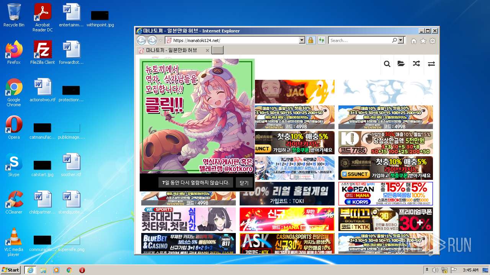Click the site folder icon
Viewport: 490px width, 275px height.
pos(401,64)
